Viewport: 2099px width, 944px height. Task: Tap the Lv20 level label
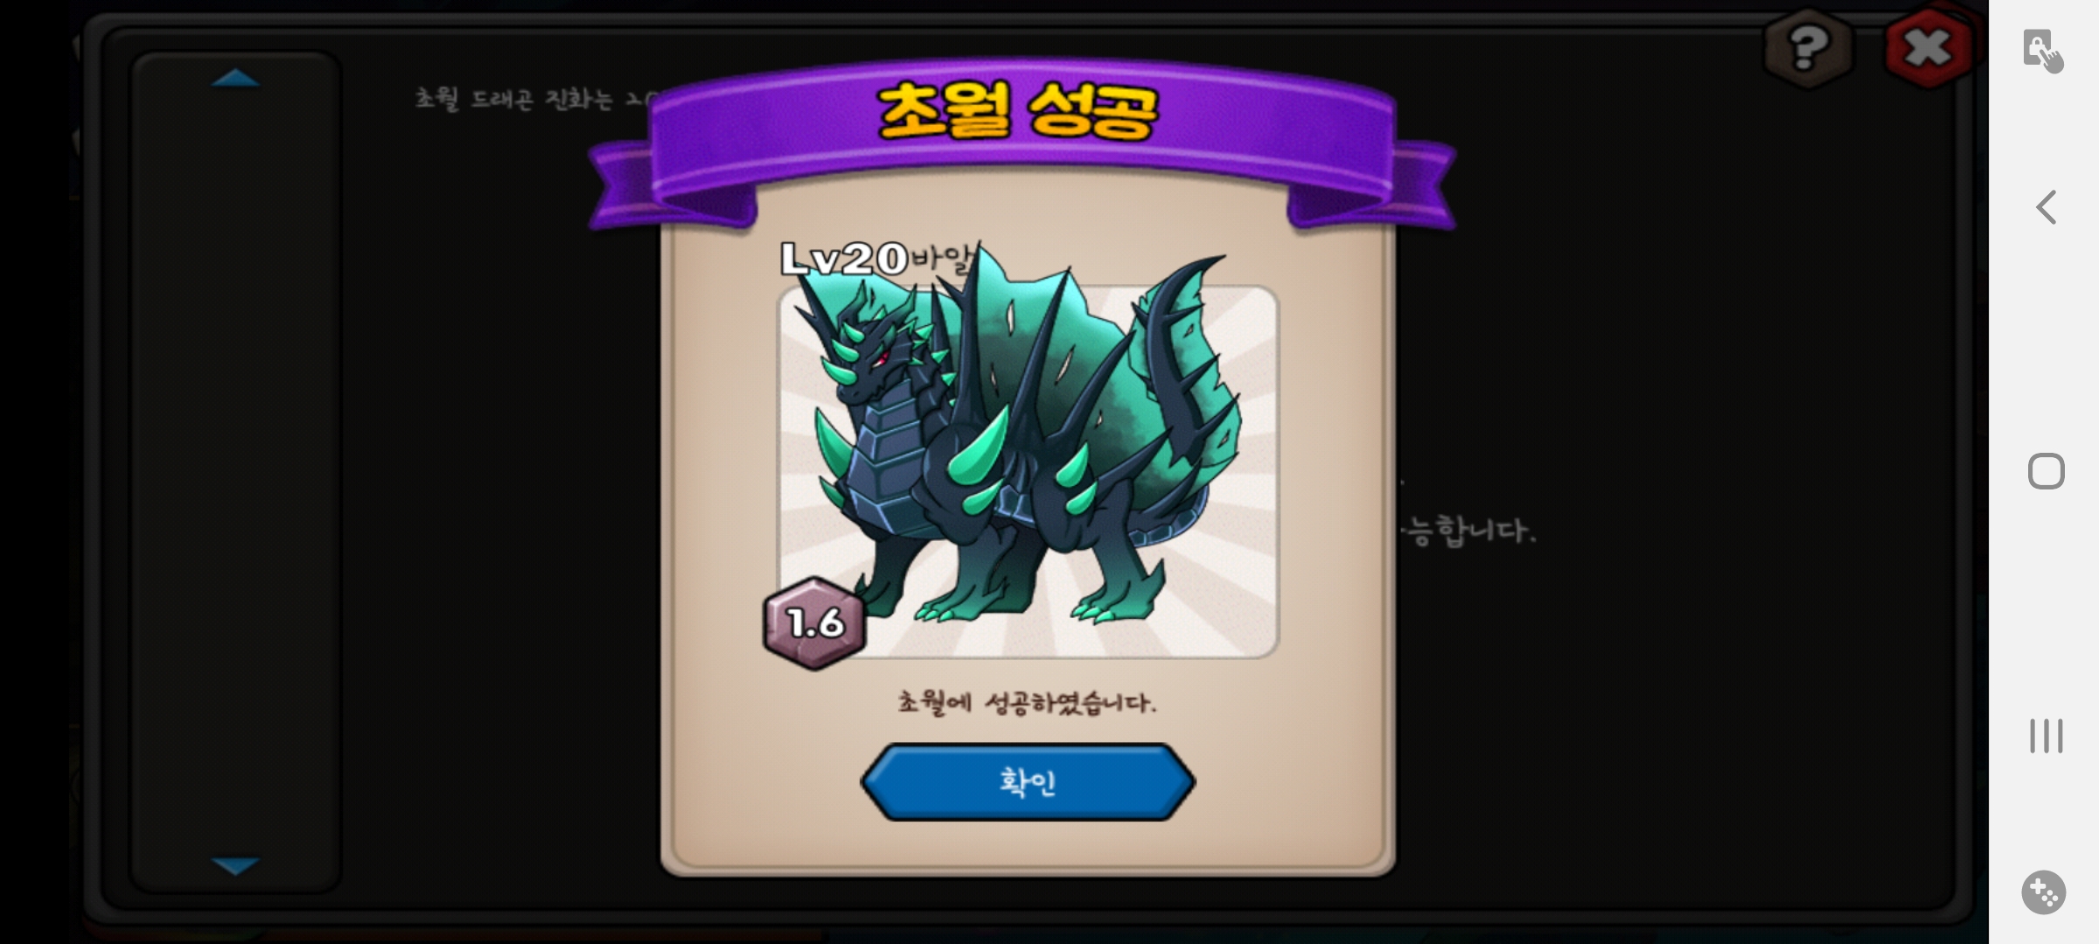coord(844,259)
